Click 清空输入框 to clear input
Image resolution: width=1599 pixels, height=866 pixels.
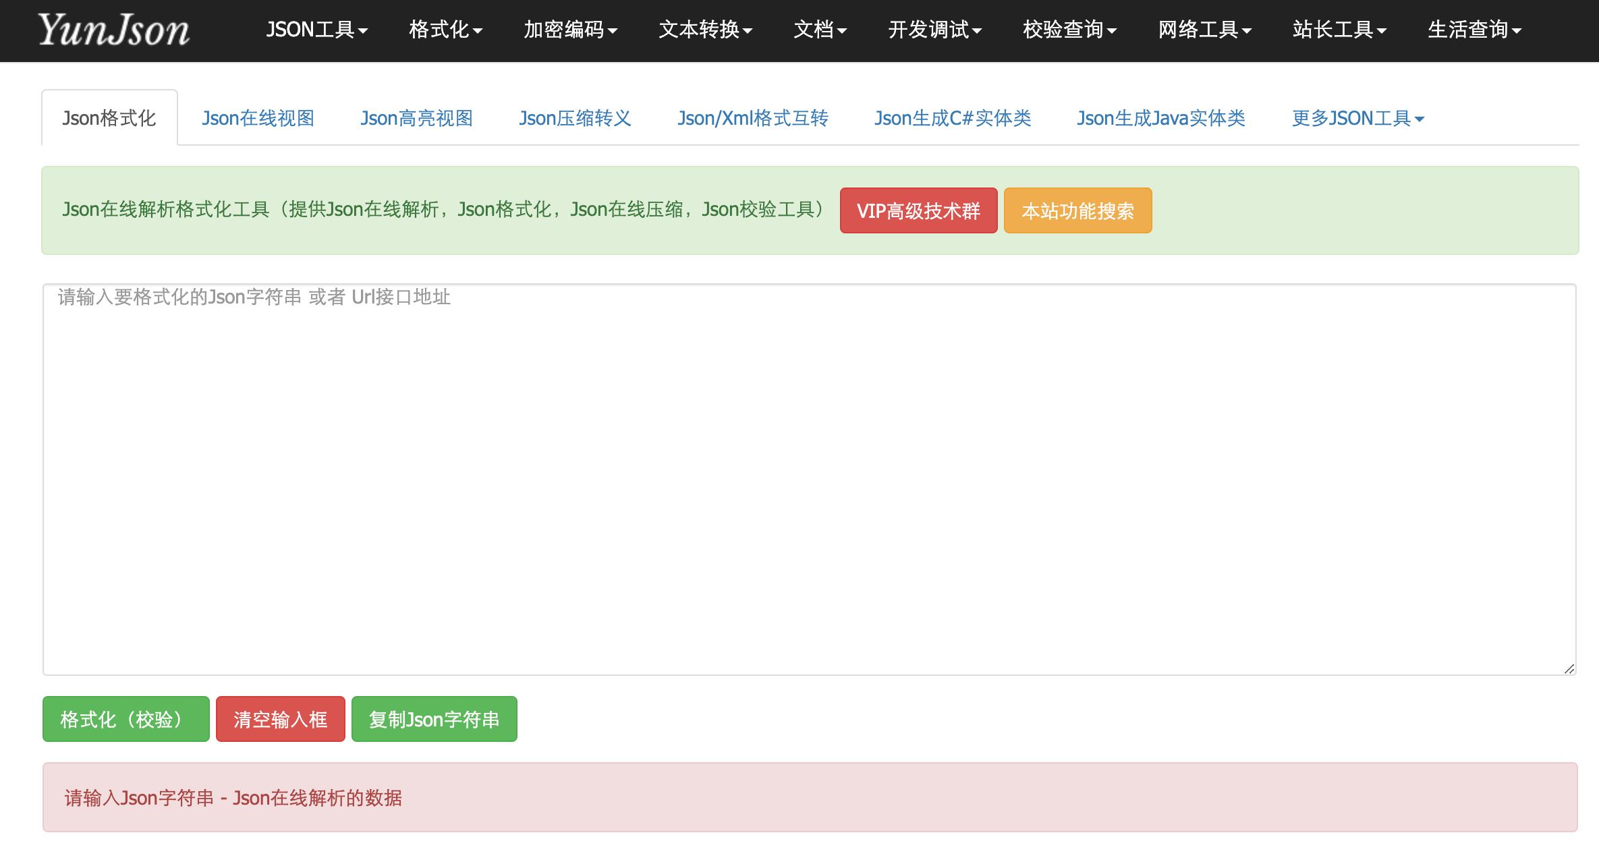280,719
